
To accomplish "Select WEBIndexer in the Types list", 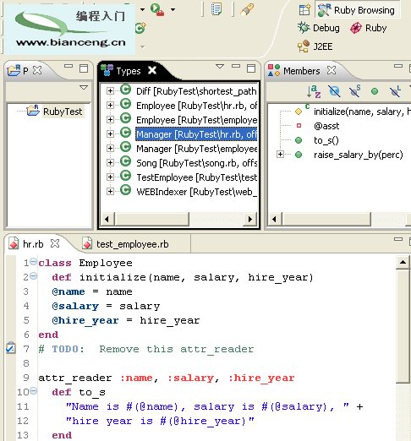I will [x=196, y=192].
